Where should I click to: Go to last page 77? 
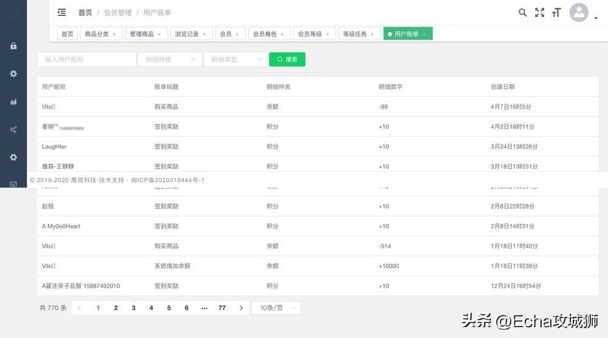point(222,308)
